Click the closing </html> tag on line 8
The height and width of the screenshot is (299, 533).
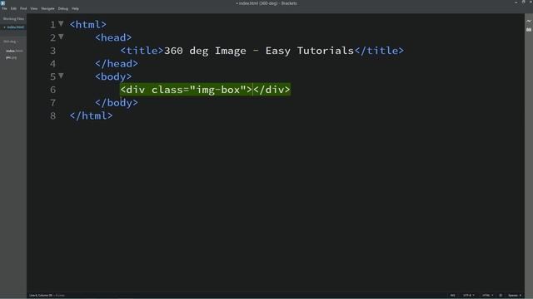point(91,116)
